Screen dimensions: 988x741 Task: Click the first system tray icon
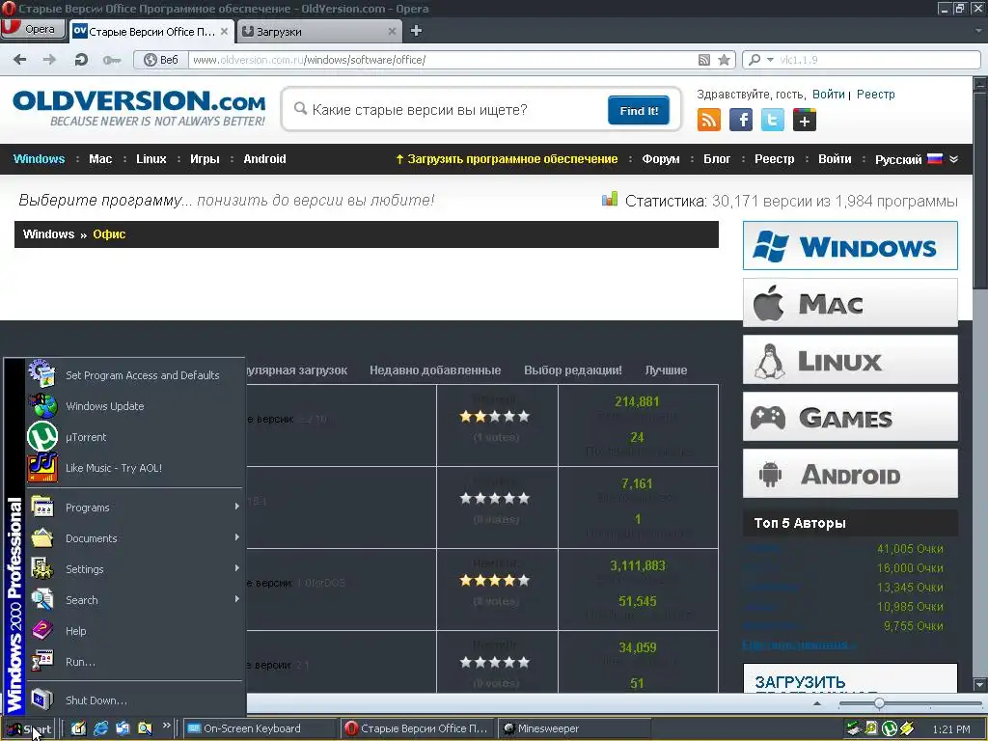coord(853,729)
